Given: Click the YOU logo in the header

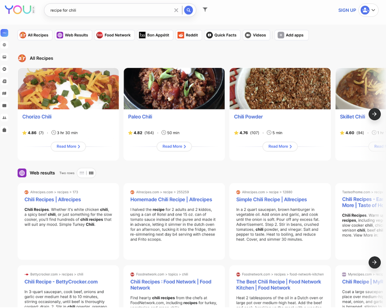Looking at the screenshot, I should click(x=20, y=10).
